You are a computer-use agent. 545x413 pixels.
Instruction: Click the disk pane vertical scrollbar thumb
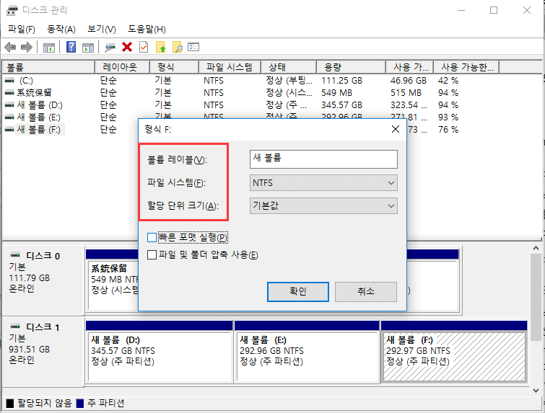(x=536, y=297)
